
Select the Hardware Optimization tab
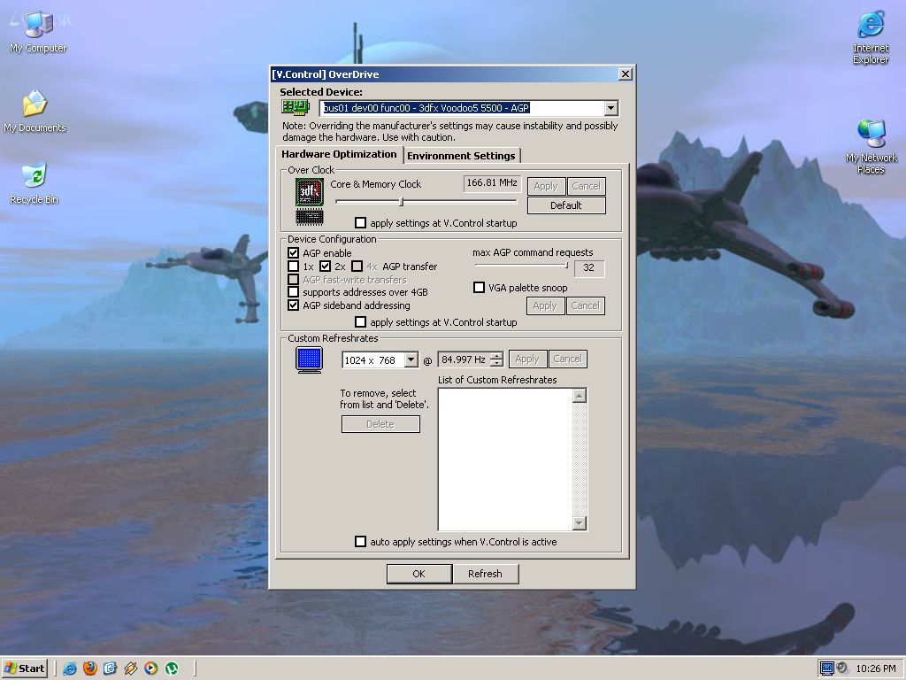point(340,154)
